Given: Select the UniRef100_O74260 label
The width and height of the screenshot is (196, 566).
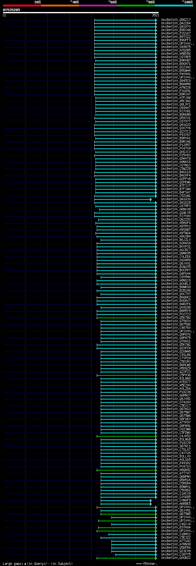Looking at the screenshot, I should 176,402.
